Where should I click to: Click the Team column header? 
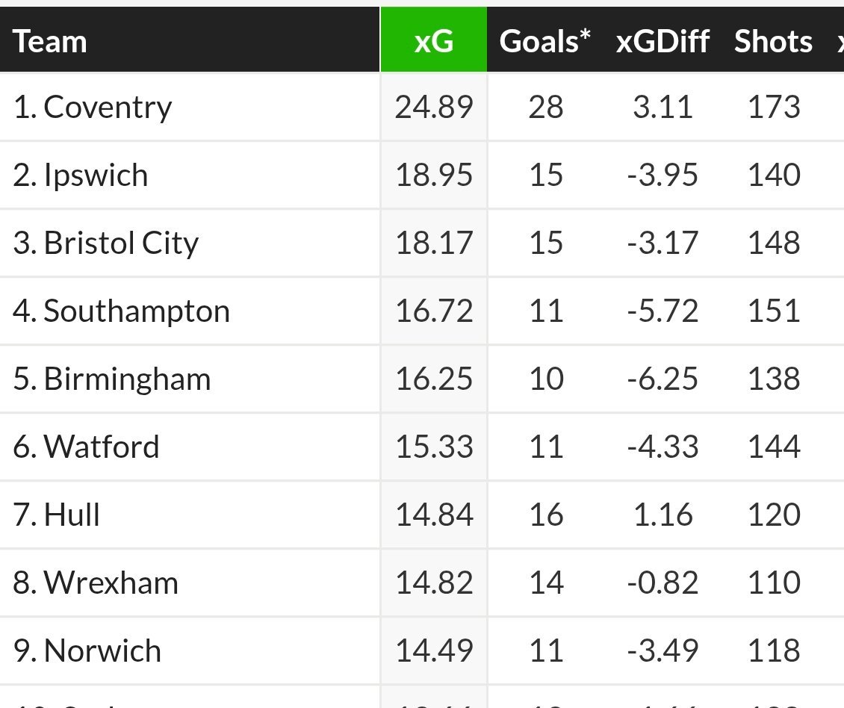(x=50, y=41)
